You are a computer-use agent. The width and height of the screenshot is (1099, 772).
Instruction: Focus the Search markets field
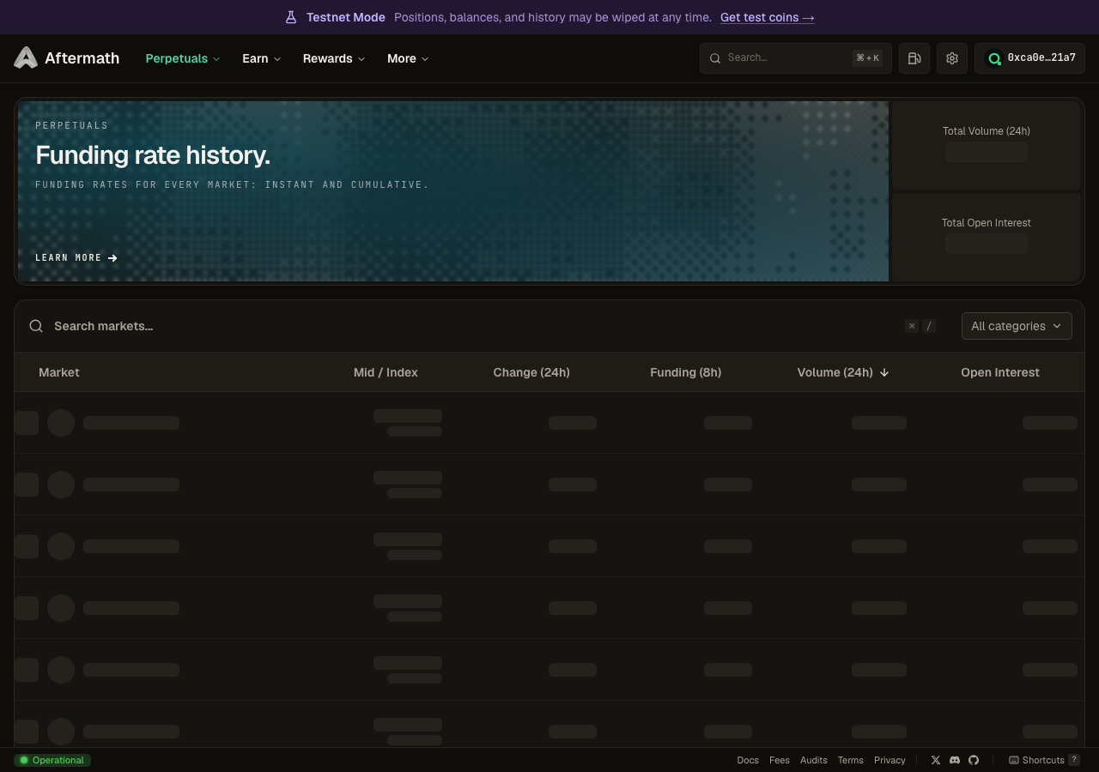pyautogui.click(x=472, y=326)
